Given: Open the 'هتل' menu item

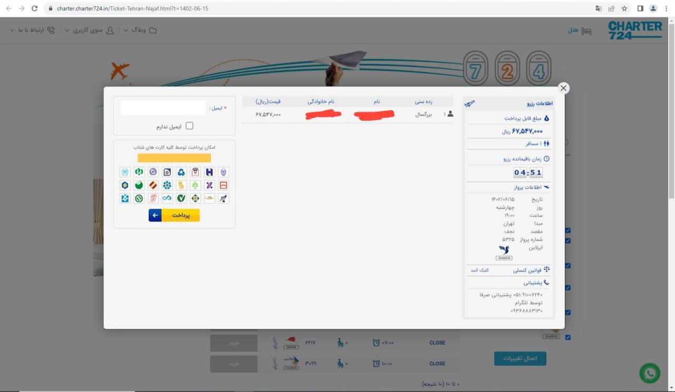Looking at the screenshot, I should [573, 31].
